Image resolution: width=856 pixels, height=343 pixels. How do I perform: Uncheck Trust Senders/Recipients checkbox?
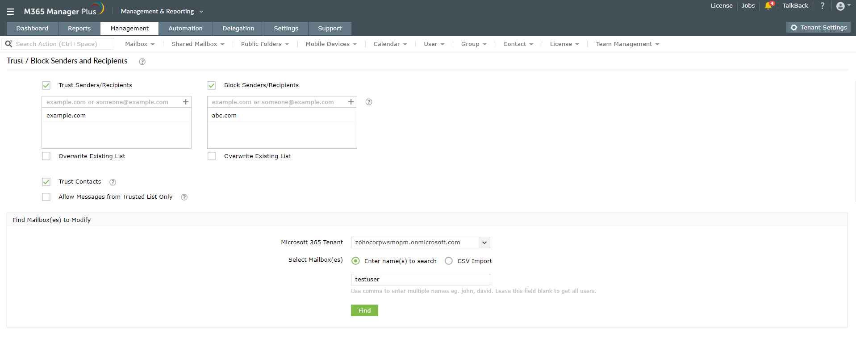[46, 85]
